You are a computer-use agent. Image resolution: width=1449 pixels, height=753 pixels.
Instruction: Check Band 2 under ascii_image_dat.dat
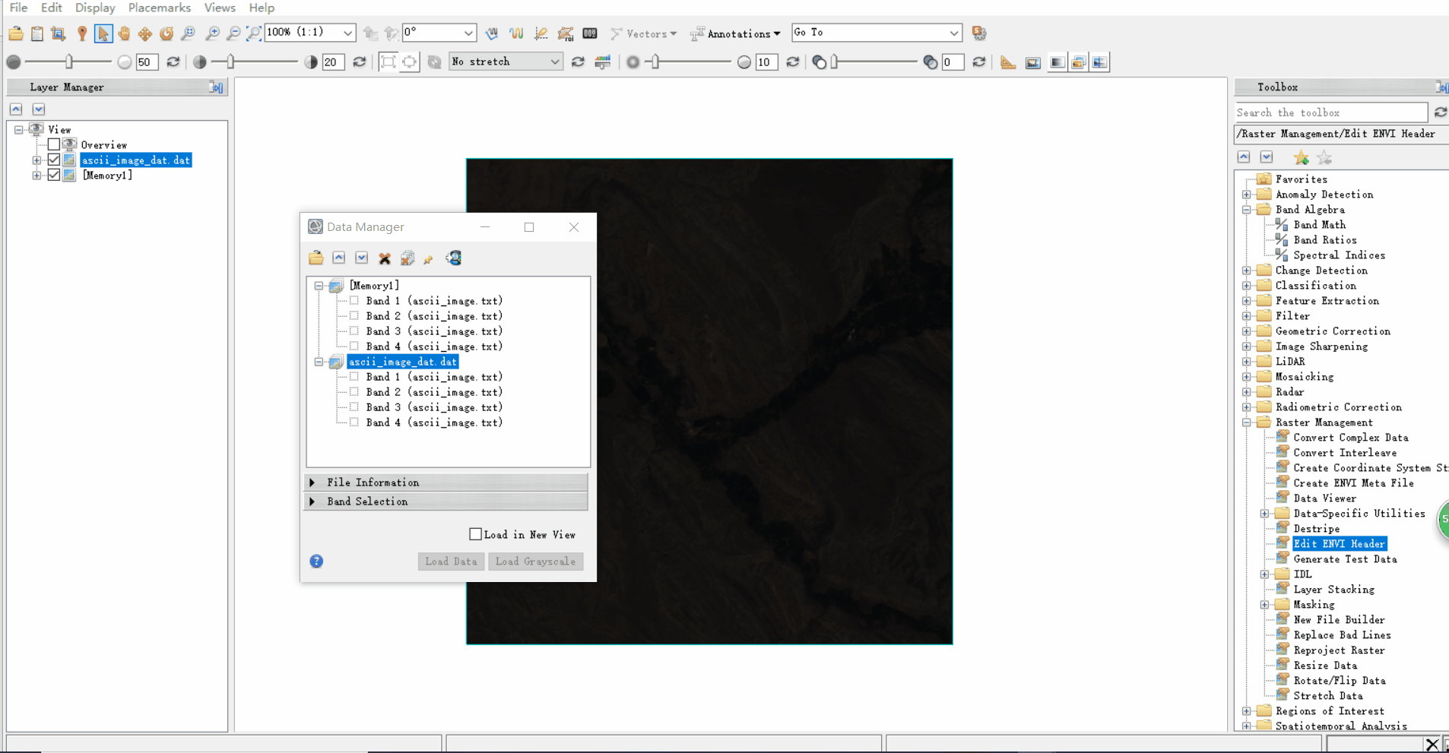click(x=354, y=392)
